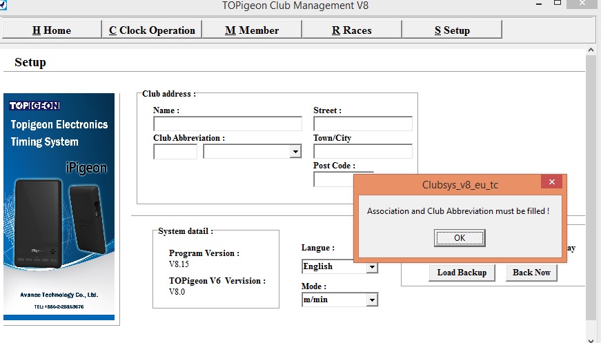Click the 'Setup' page heading
Screen dimensions: 601x343
pos(30,62)
